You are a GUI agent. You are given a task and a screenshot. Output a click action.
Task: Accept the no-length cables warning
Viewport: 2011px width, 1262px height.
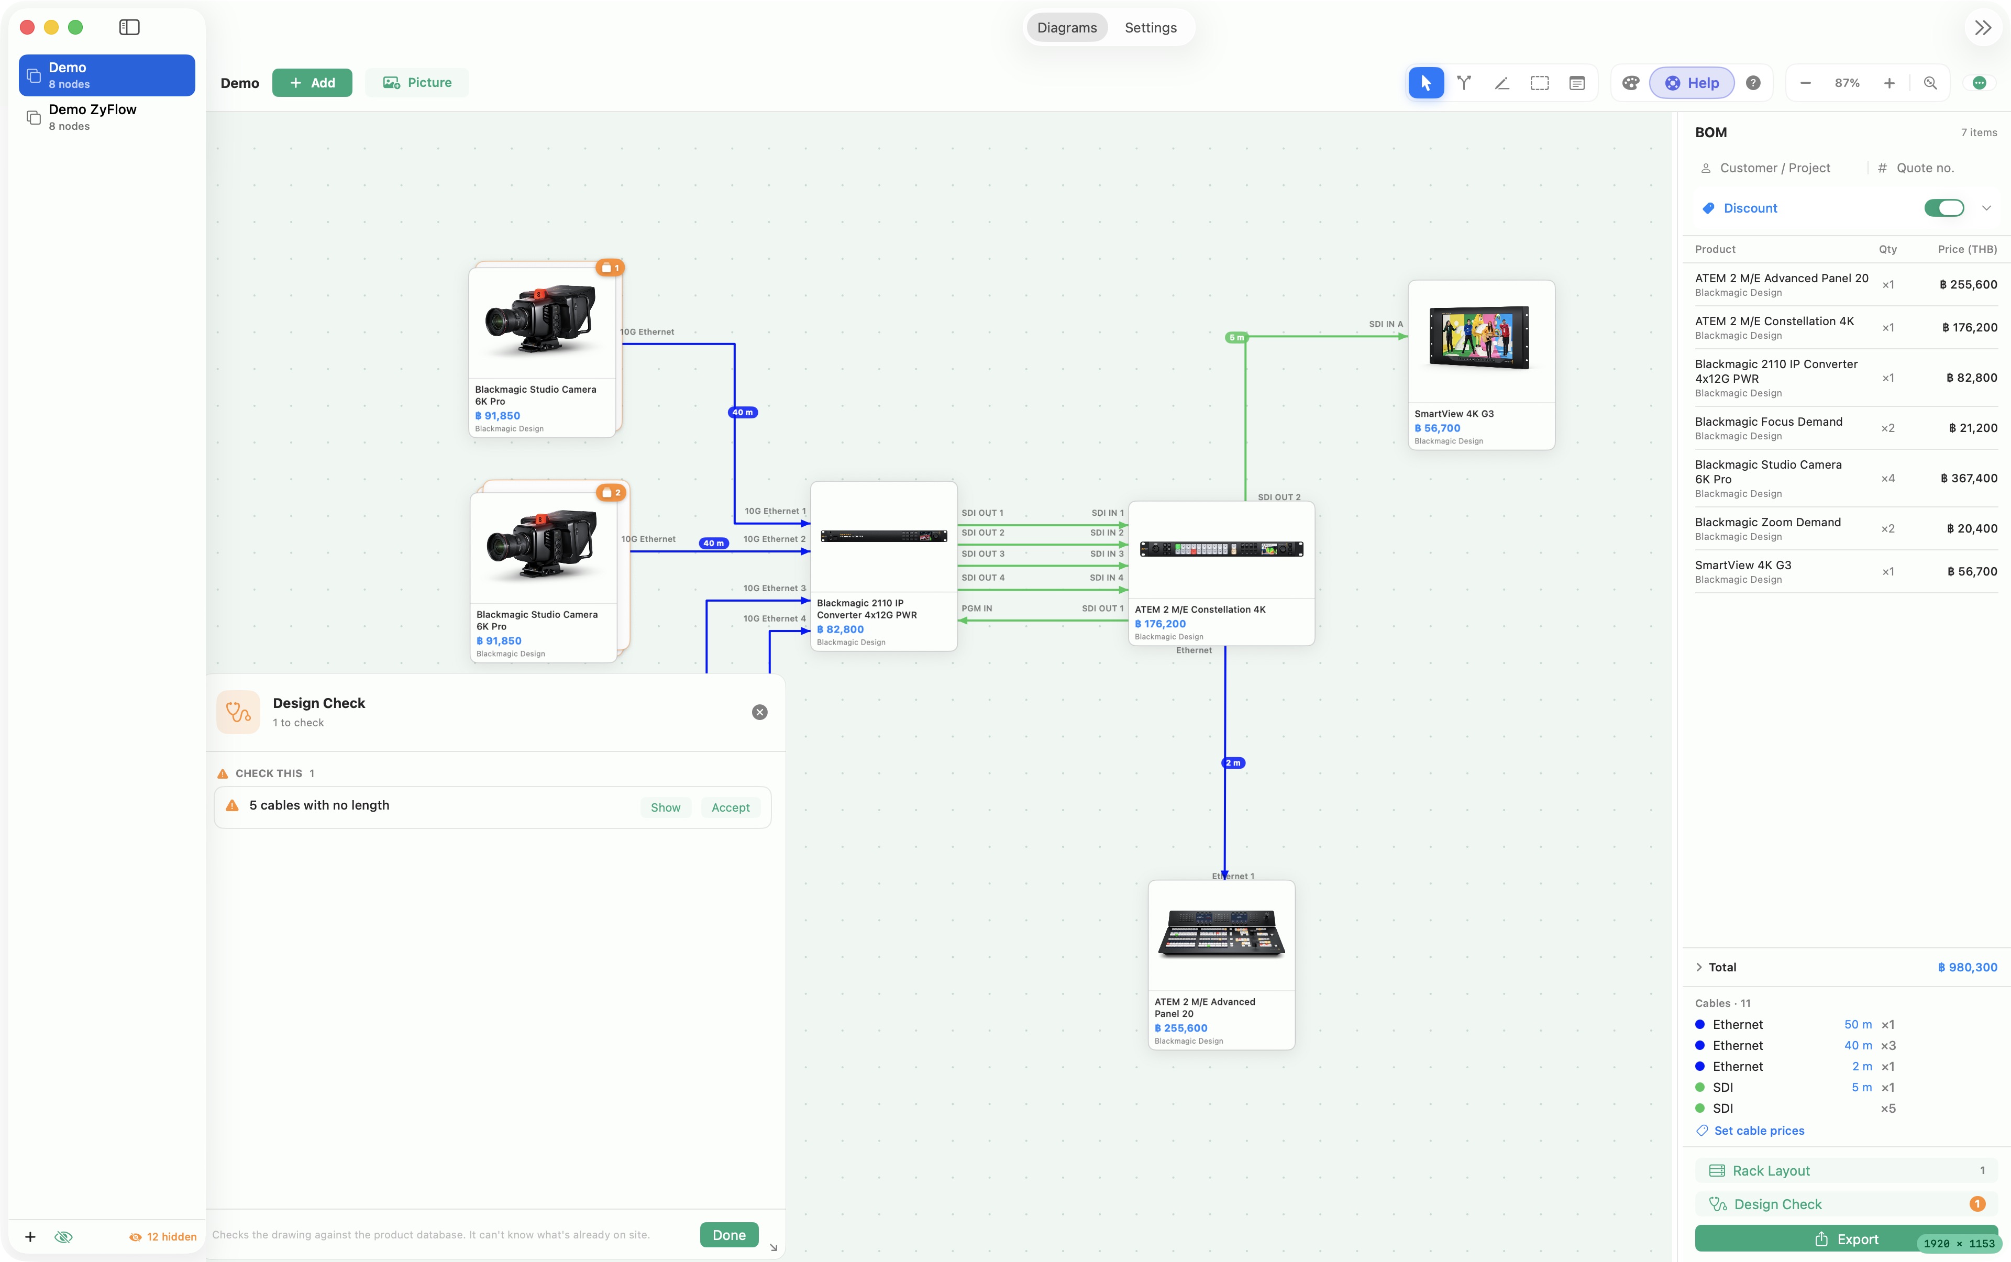click(731, 807)
